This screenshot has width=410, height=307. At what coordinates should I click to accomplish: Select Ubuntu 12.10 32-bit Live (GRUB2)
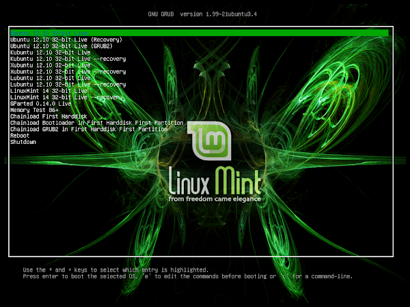click(x=61, y=46)
